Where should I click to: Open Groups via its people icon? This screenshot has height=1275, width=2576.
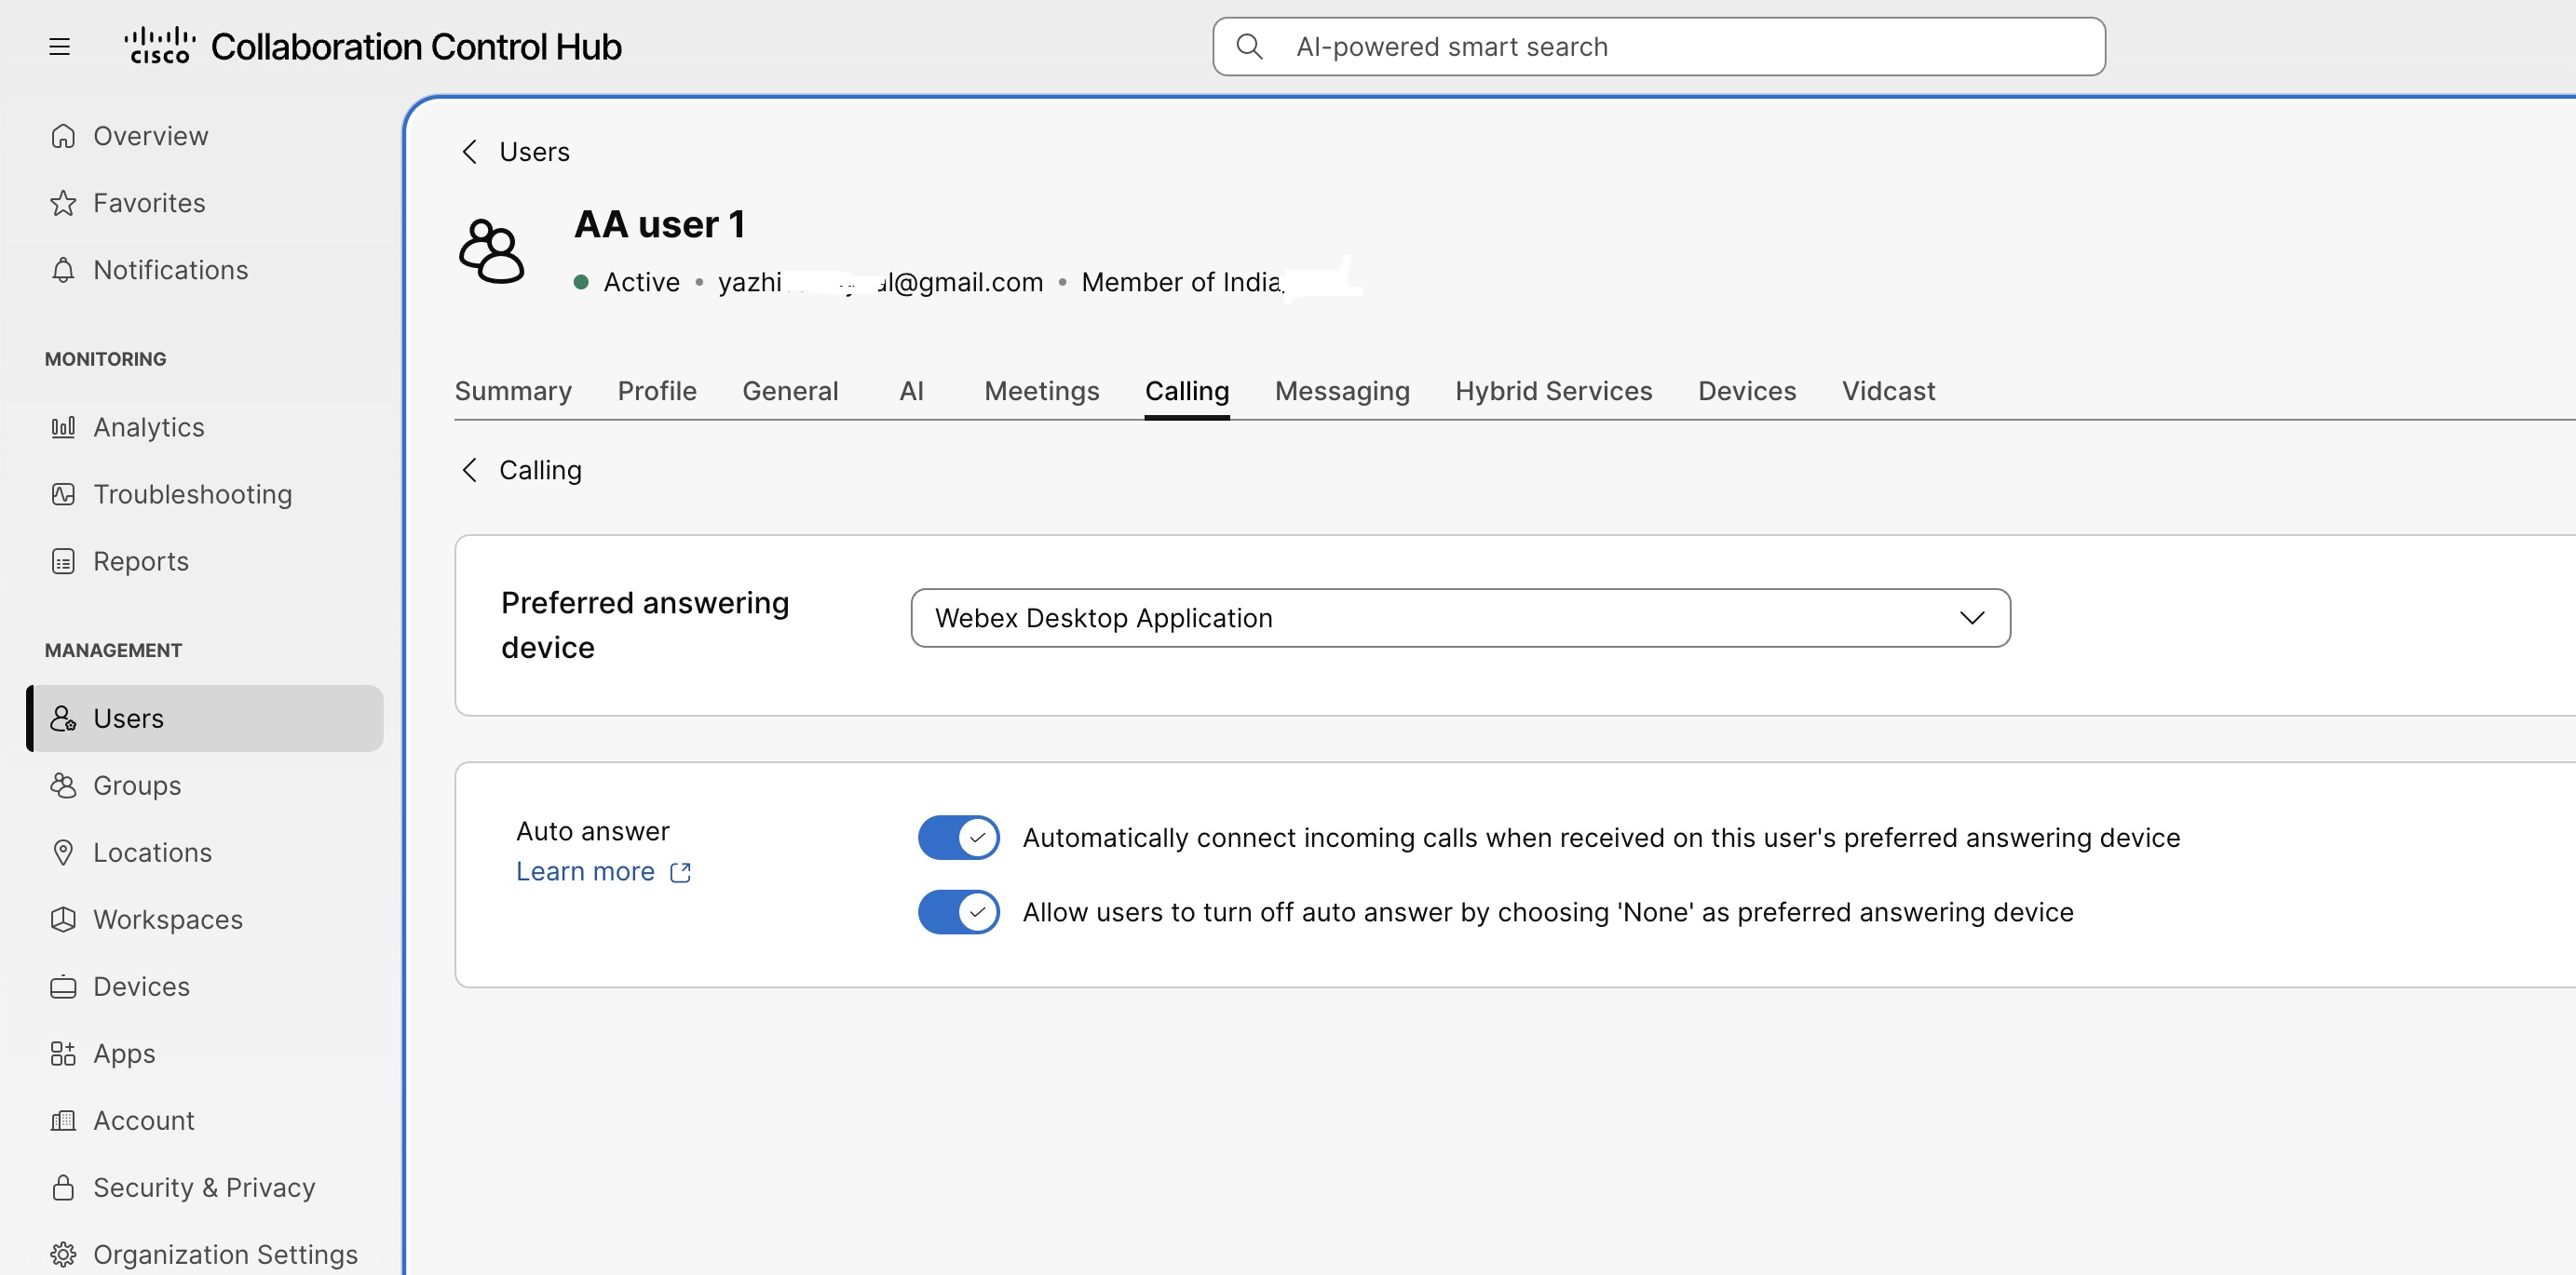point(63,785)
